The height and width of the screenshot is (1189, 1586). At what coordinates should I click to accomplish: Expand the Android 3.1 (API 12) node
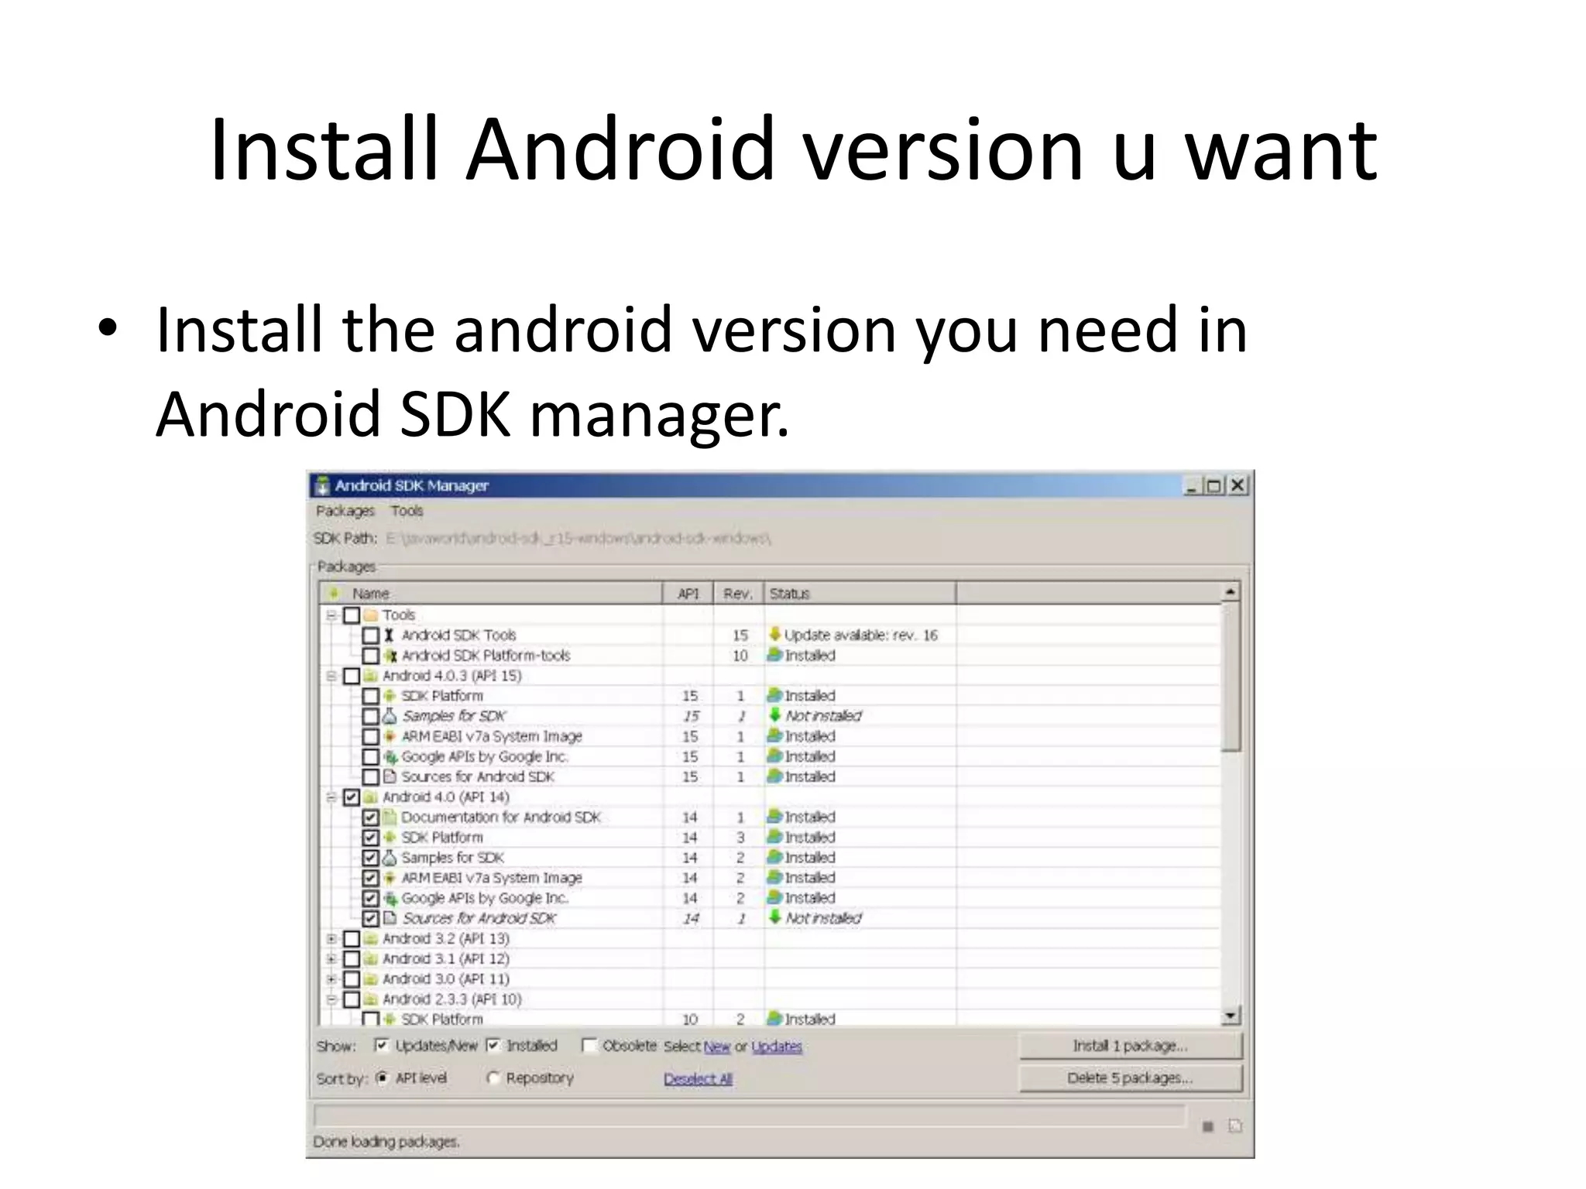click(x=331, y=959)
